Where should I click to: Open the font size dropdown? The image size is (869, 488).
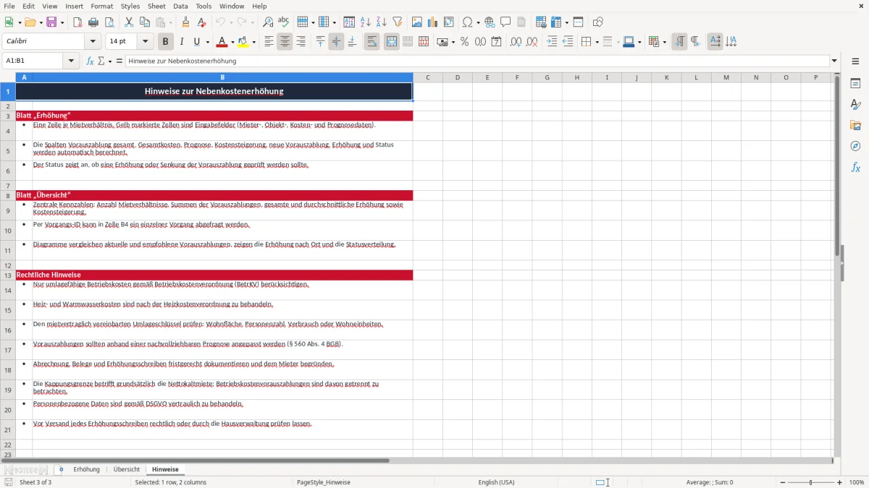click(146, 42)
